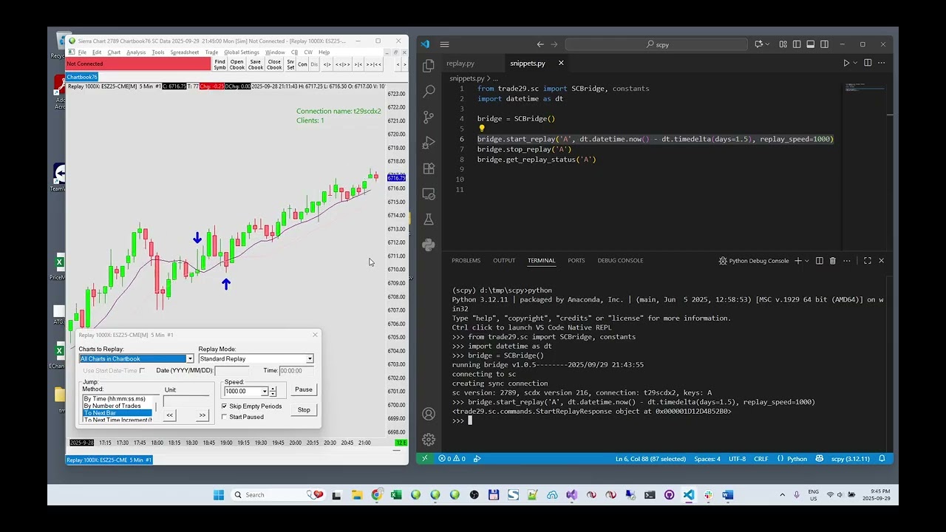Image resolution: width=946 pixels, height=532 pixels.
Task: Open the Python sidebar view
Action: [429, 245]
